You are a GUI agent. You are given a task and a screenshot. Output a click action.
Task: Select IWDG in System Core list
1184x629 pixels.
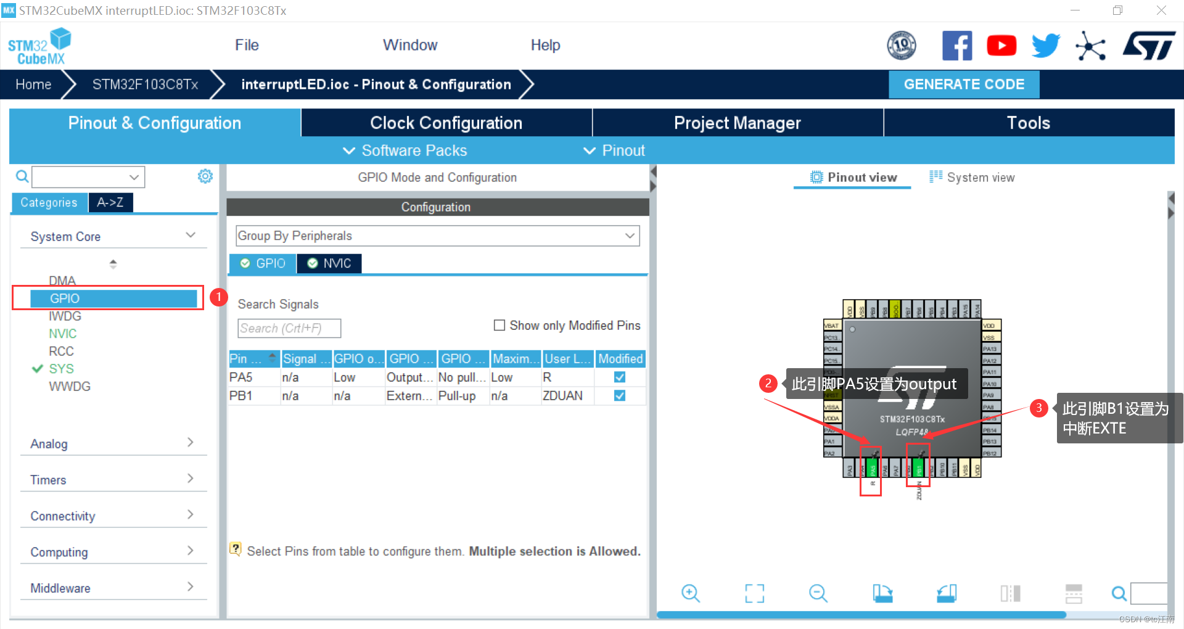pyautogui.click(x=65, y=316)
